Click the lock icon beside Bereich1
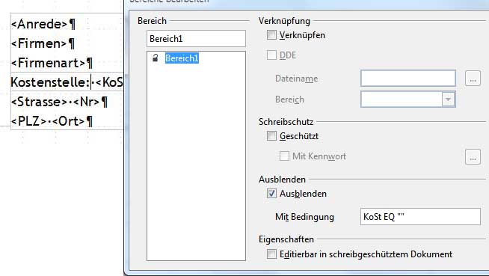 pos(156,58)
